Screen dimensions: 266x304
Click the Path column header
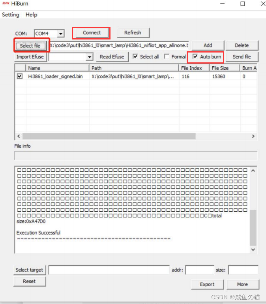pos(134,68)
